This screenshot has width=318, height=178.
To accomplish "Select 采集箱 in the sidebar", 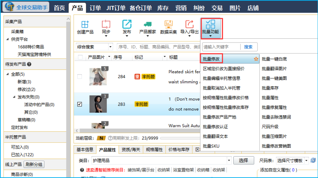I will 17,31.
